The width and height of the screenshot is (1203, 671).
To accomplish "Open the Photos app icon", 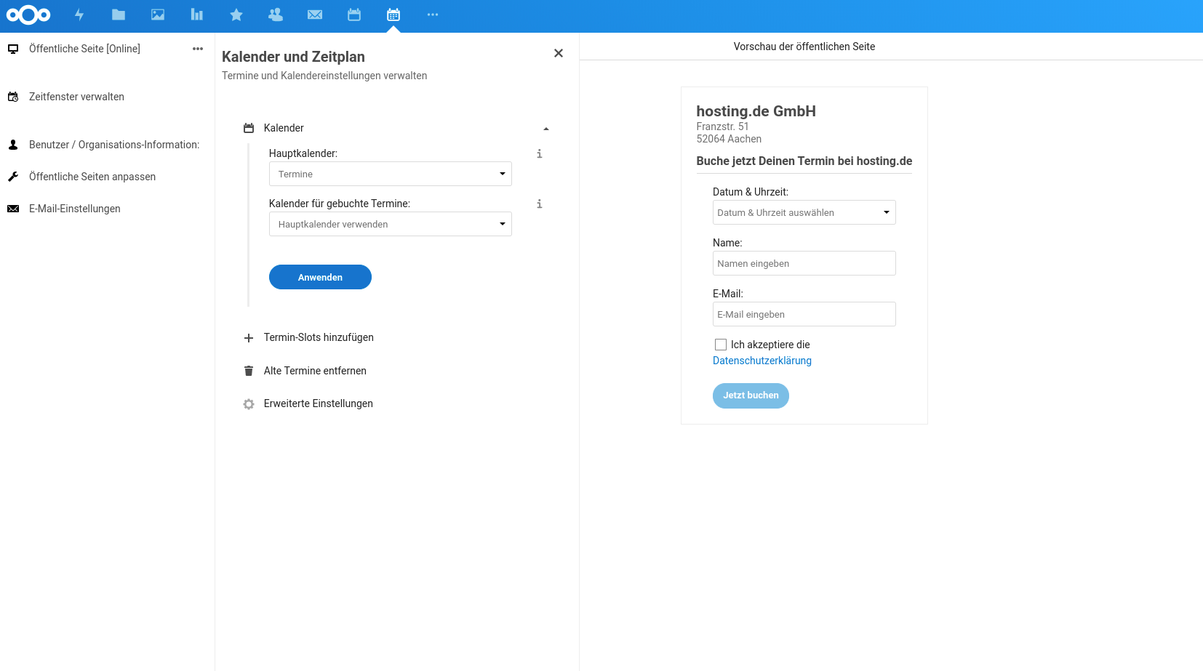I will click(x=158, y=15).
